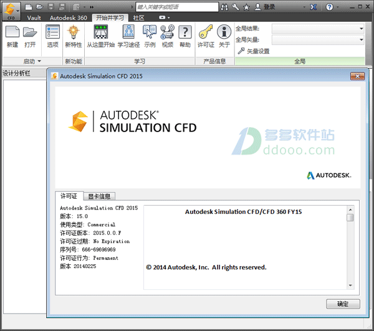Click the 新特性 light bulb icon
Image resolution: width=374 pixels, height=331 pixels.
click(73, 36)
